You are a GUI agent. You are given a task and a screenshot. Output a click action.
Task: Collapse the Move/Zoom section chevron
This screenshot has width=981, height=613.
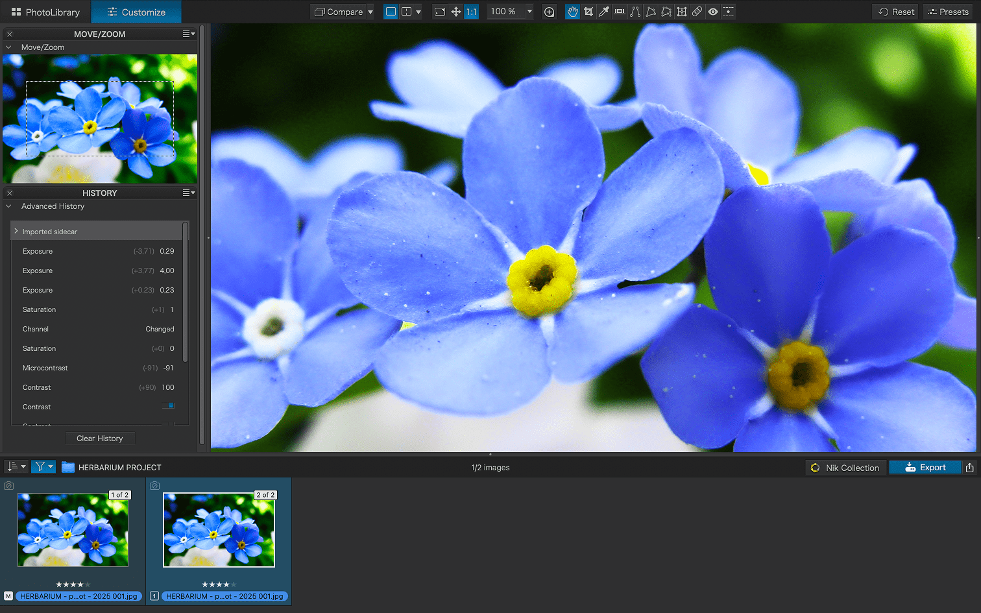[8, 47]
